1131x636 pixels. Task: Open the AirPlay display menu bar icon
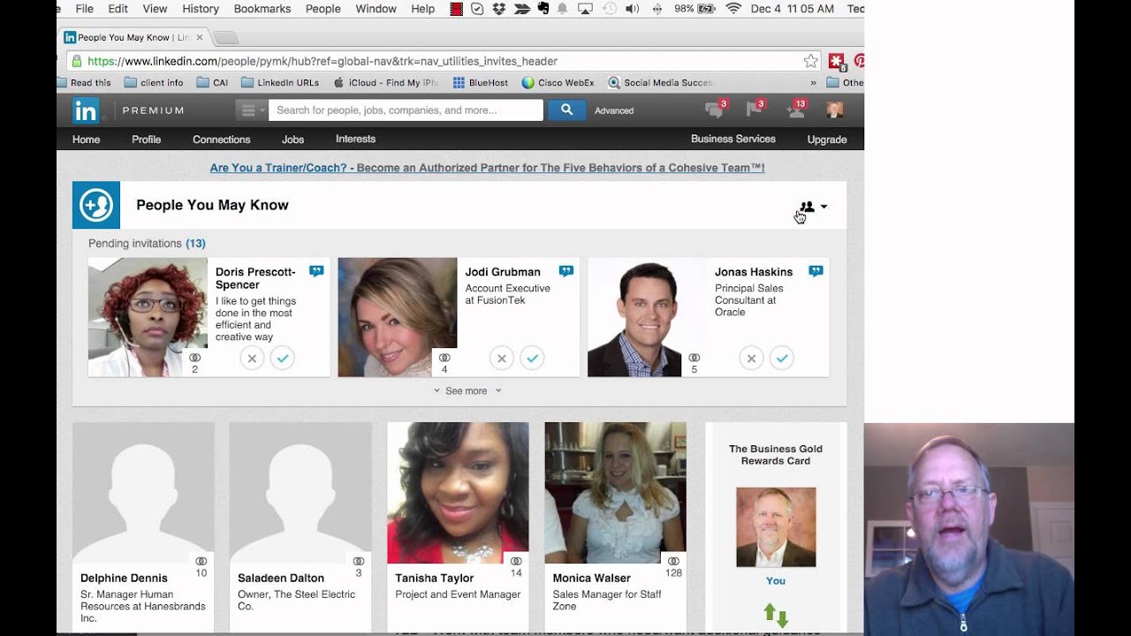pyautogui.click(x=585, y=9)
